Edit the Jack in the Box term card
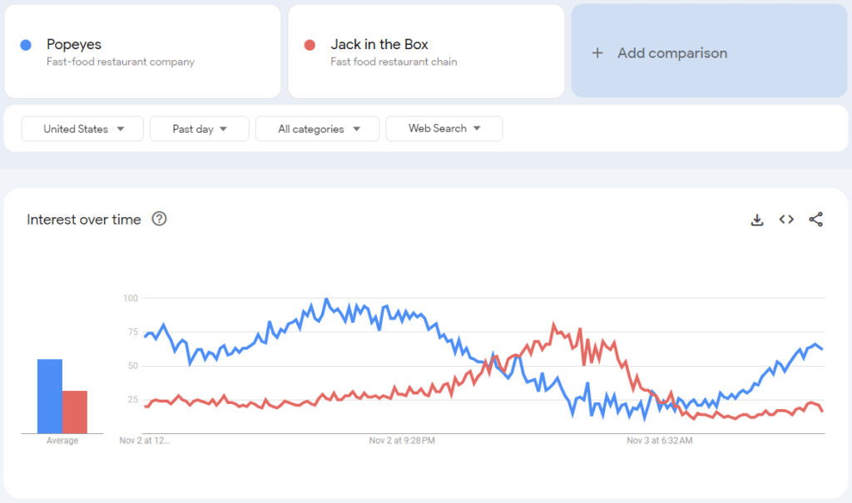 coord(426,52)
